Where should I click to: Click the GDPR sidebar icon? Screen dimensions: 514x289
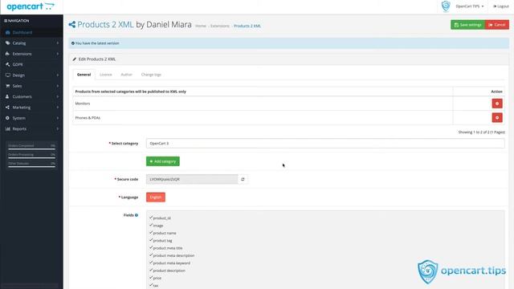pyautogui.click(x=7, y=64)
